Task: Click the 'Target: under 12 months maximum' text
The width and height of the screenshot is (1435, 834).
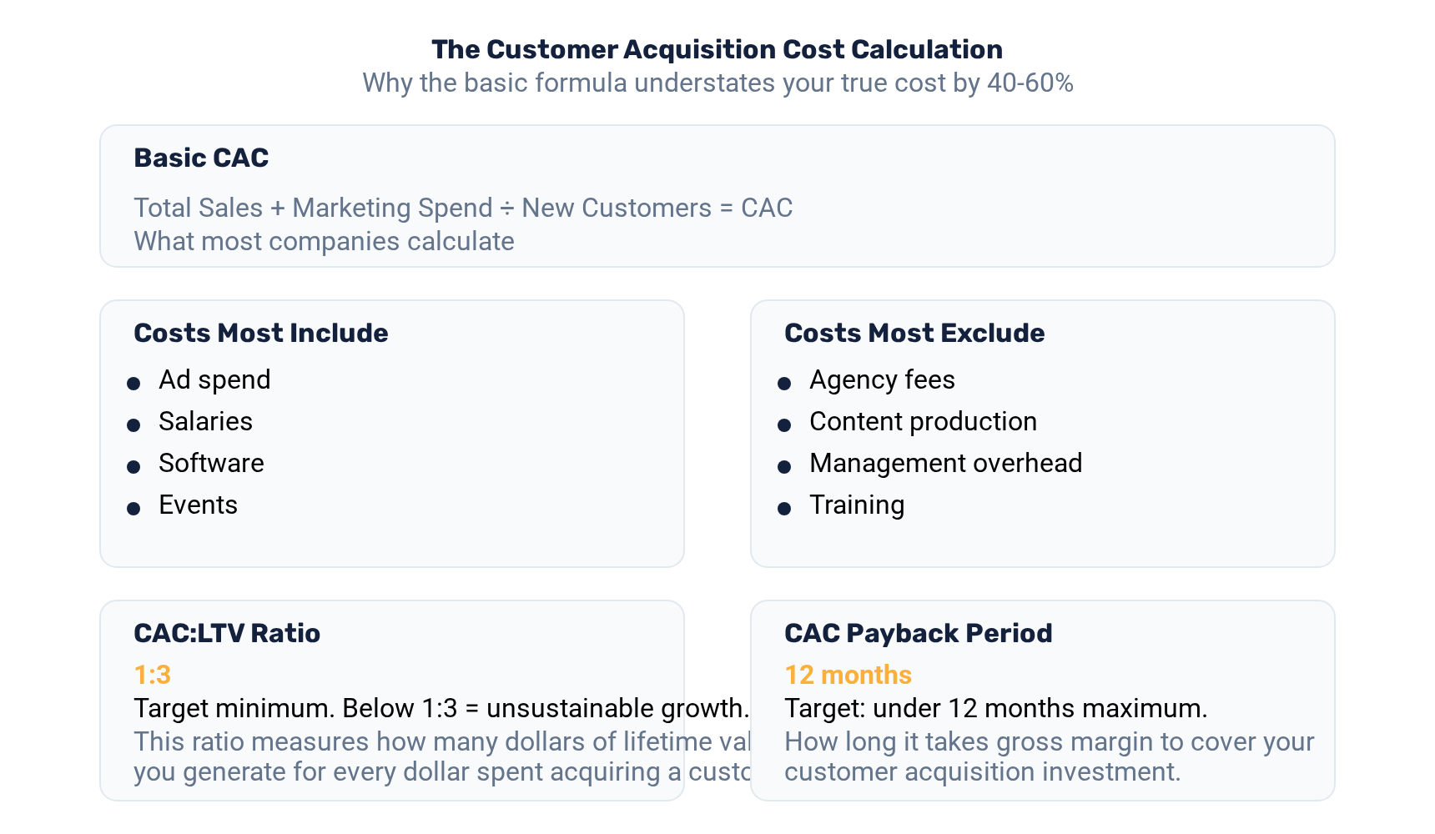Action: click(995, 708)
